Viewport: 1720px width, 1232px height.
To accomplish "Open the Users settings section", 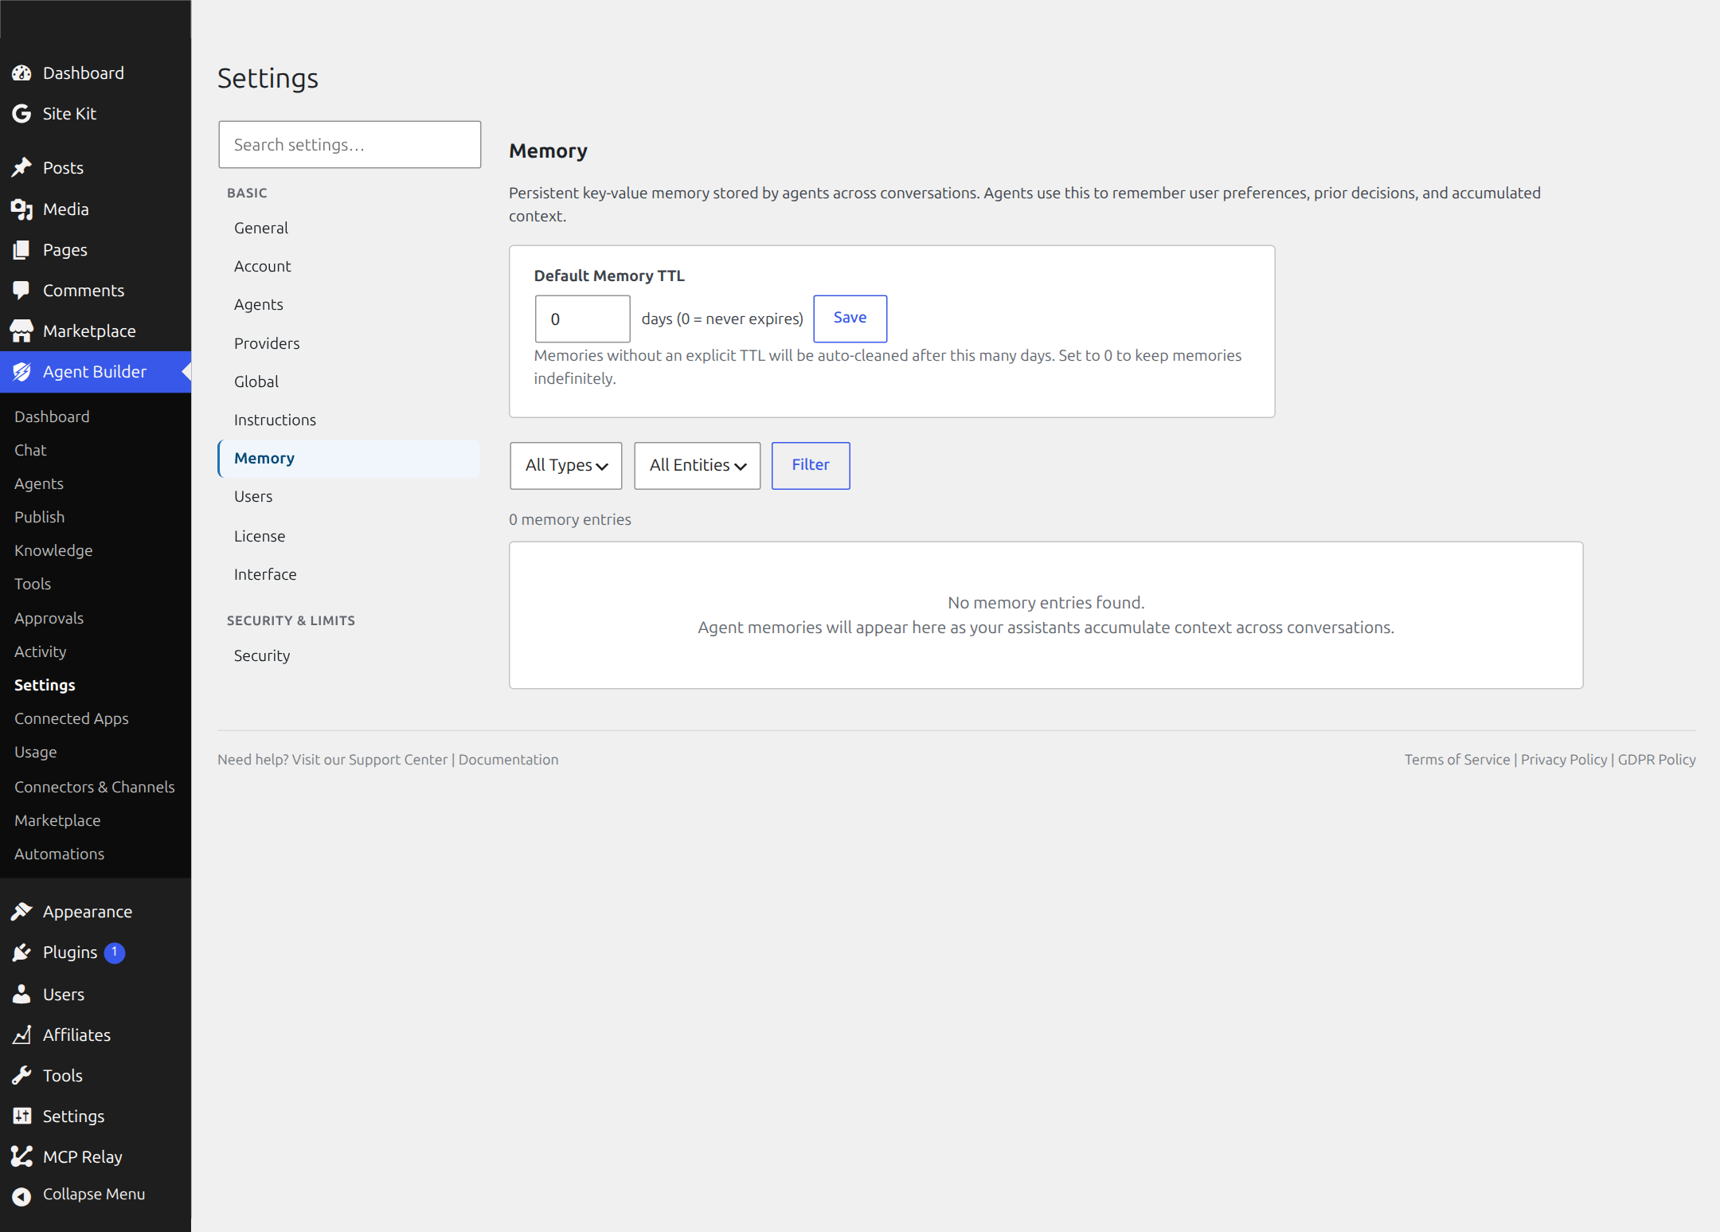I will point(349,497).
